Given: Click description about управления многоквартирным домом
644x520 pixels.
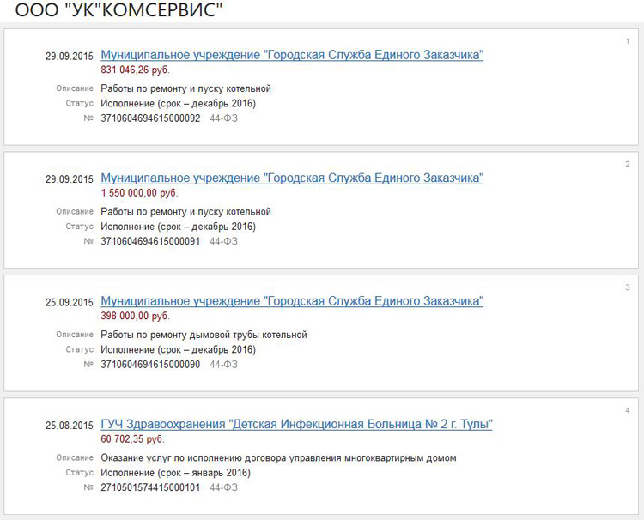Looking at the screenshot, I should pyautogui.click(x=278, y=458).
